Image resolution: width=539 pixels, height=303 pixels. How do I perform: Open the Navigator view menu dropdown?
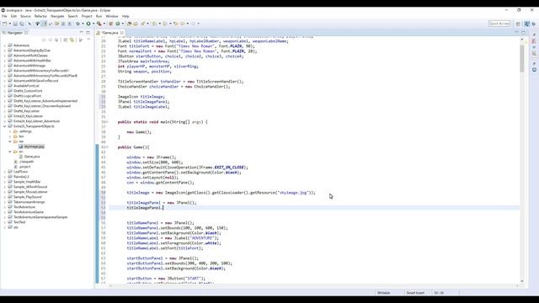point(88,40)
